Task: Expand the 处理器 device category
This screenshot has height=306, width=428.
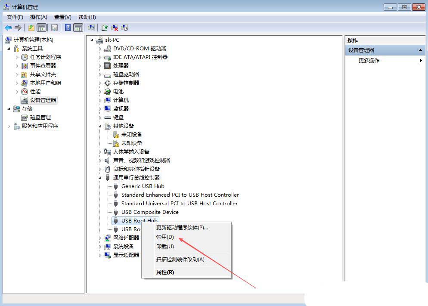Action: click(x=100, y=66)
